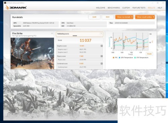Click the Physics score label

coord(61,56)
